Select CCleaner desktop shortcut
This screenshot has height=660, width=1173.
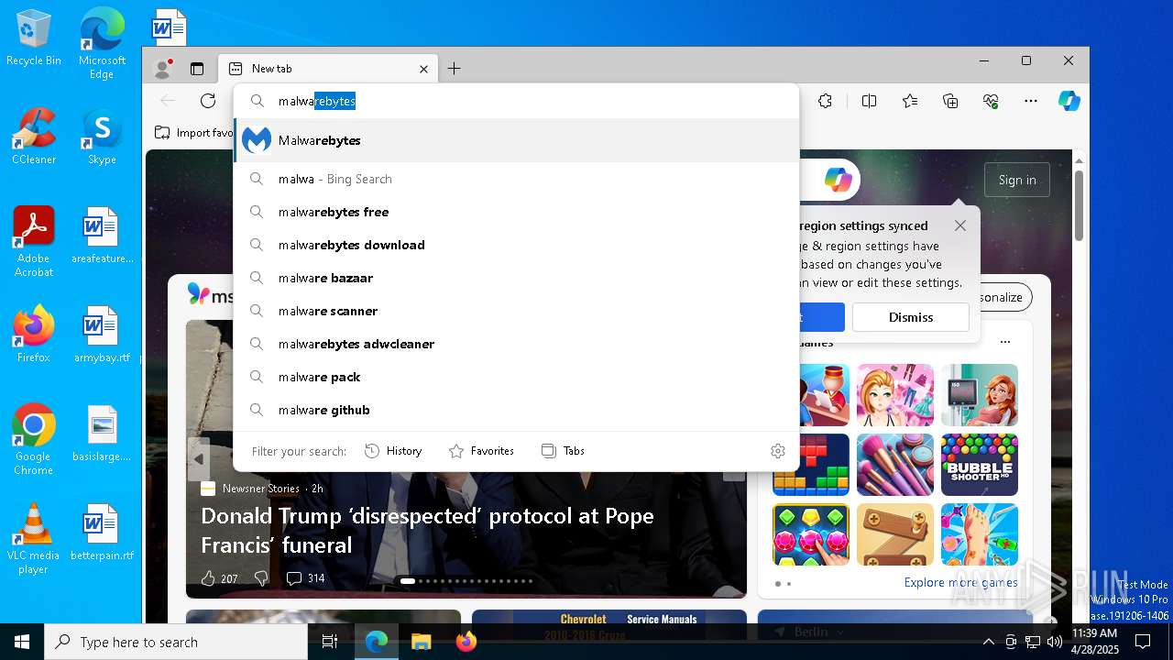click(34, 137)
